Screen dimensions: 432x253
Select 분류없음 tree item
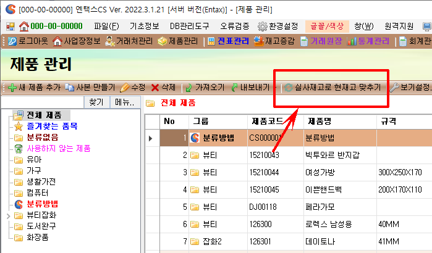[x=43, y=138]
